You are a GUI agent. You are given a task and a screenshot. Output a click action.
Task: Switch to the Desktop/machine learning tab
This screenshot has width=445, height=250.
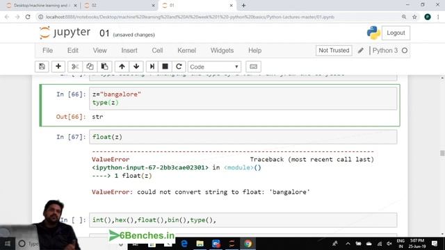41,6
